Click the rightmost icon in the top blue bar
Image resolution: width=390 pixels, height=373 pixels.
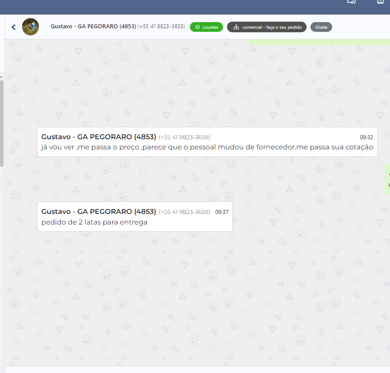click(x=380, y=2)
